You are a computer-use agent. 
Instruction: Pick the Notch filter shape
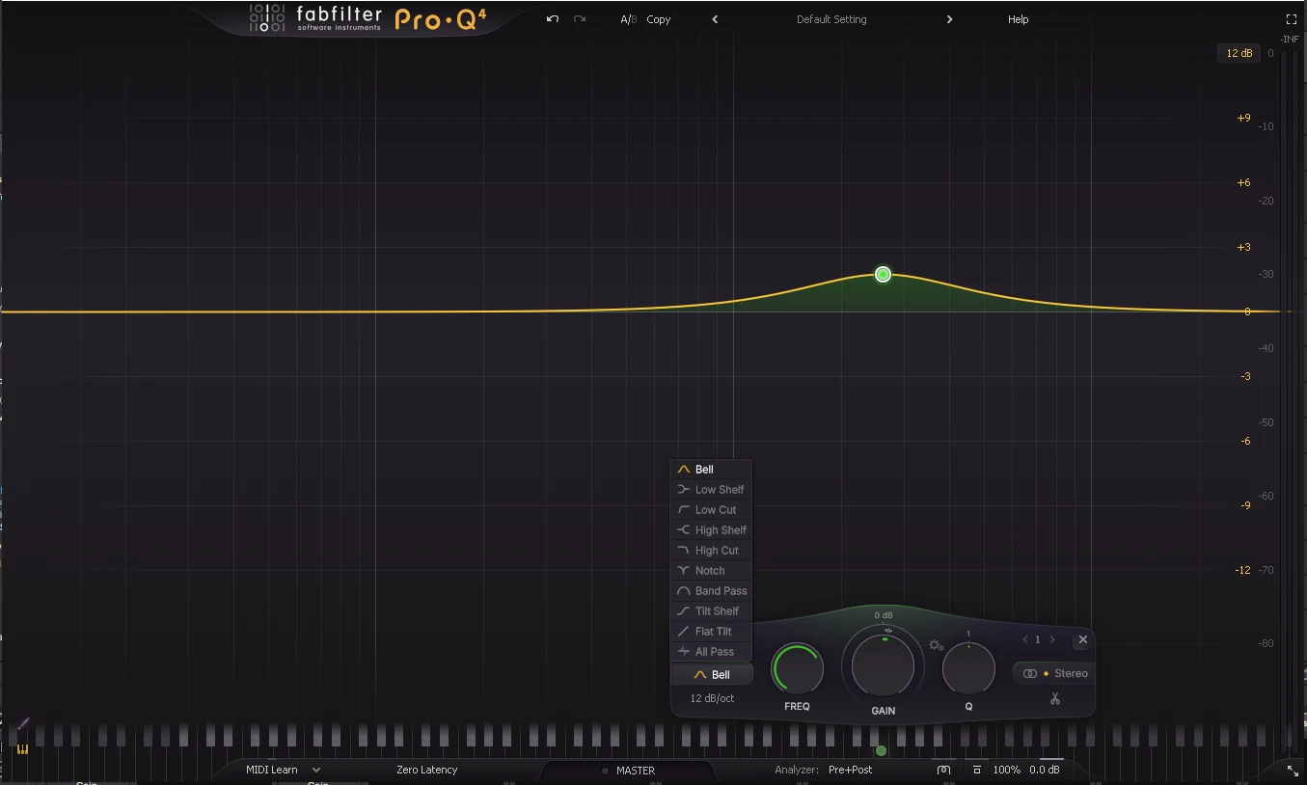pos(711,571)
